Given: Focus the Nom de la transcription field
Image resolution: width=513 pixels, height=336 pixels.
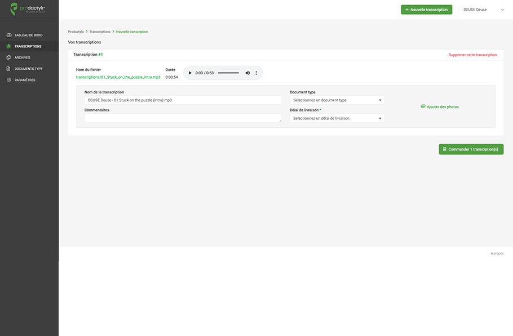Looking at the screenshot, I should tap(183, 100).
